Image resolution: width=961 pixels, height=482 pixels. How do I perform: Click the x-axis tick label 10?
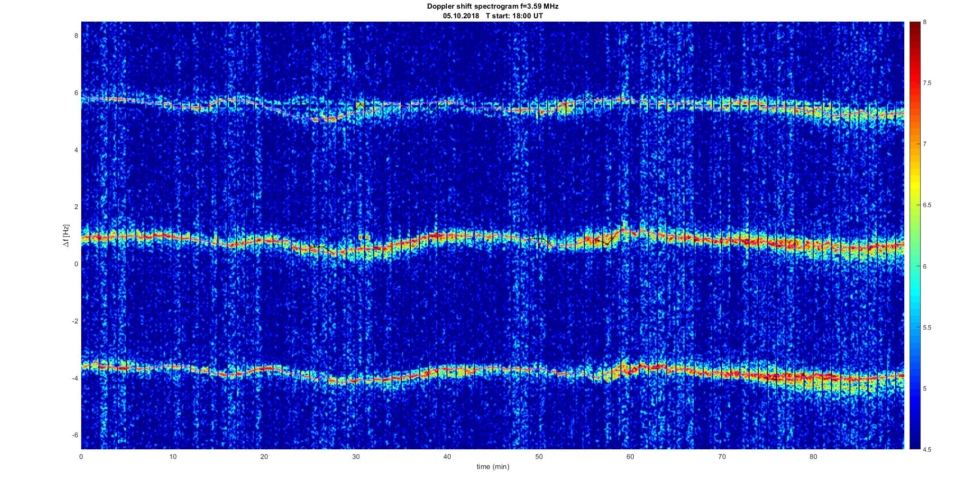(173, 457)
